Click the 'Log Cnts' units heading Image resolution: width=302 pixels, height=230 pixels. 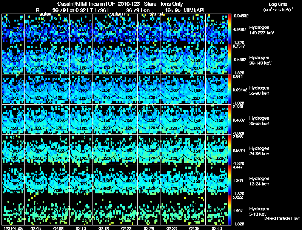278,4
